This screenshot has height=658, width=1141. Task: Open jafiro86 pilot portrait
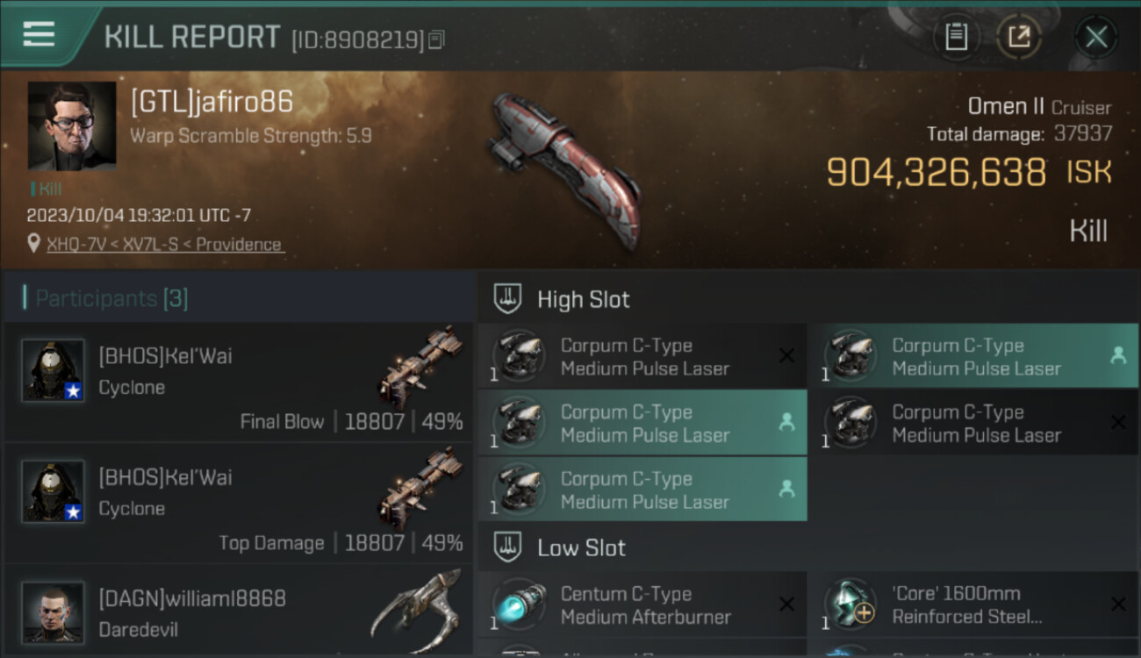[72, 125]
